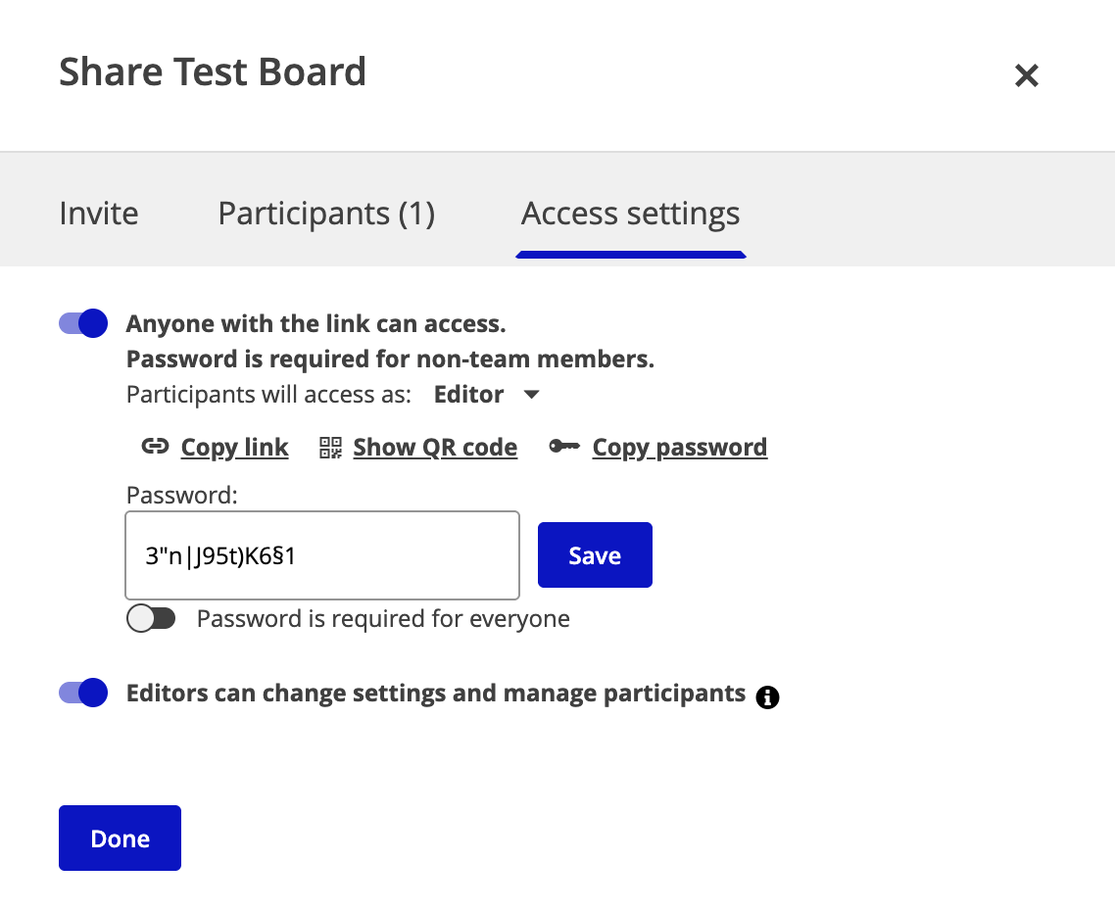Click the 'Password is required for everyone' label
The width and height of the screenshot is (1115, 911).
tap(383, 619)
